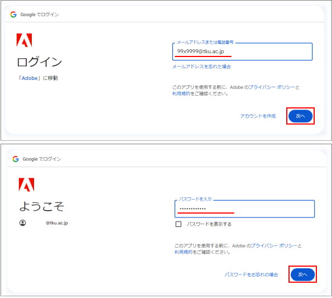Click the account avatar icon beside @tku.ac.jp

coord(23,223)
